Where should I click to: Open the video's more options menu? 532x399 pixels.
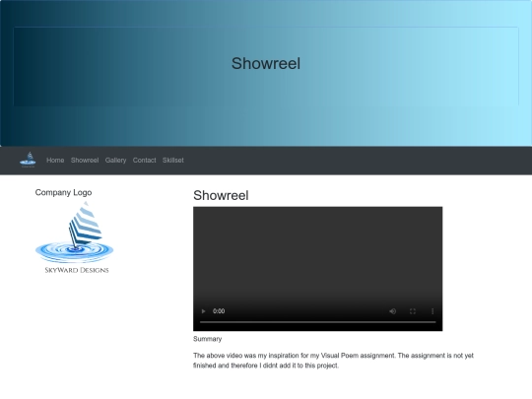(432, 311)
